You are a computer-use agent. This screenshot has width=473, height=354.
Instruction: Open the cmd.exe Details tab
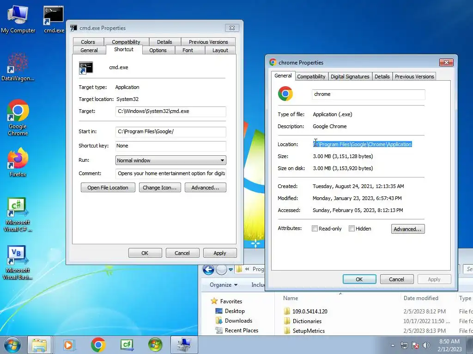click(x=164, y=42)
